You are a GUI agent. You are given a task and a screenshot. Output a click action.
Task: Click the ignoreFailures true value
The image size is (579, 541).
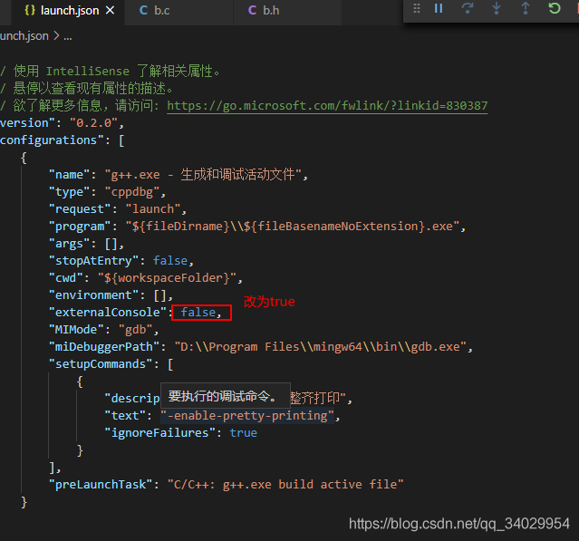243,433
